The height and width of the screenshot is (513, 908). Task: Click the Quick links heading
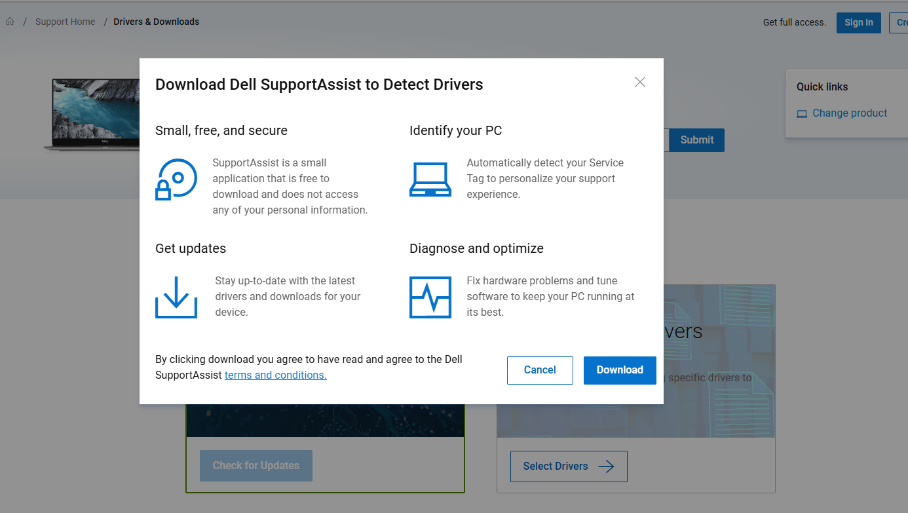pos(822,86)
